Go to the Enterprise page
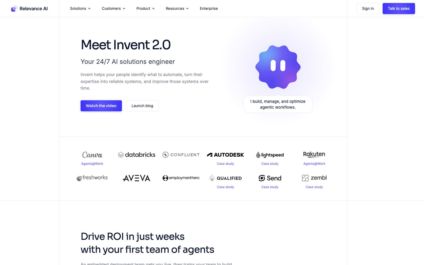 pos(209,8)
